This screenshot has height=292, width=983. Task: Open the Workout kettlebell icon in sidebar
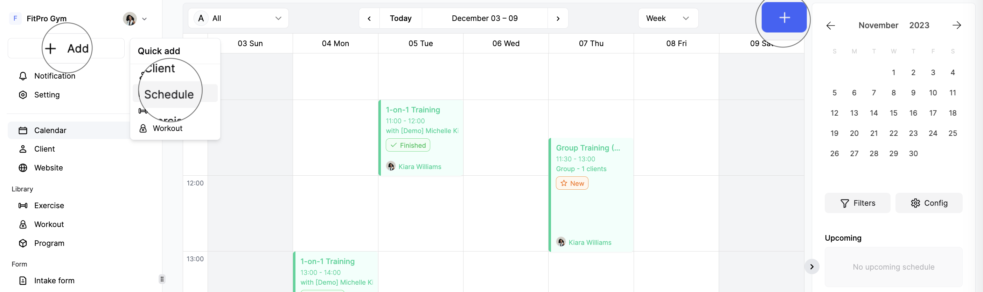click(23, 225)
